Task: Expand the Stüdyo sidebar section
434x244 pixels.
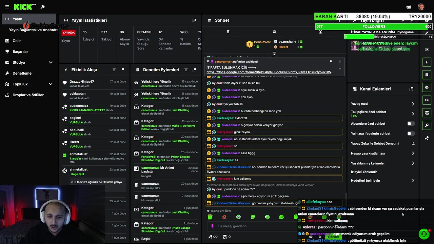Action: point(51,62)
